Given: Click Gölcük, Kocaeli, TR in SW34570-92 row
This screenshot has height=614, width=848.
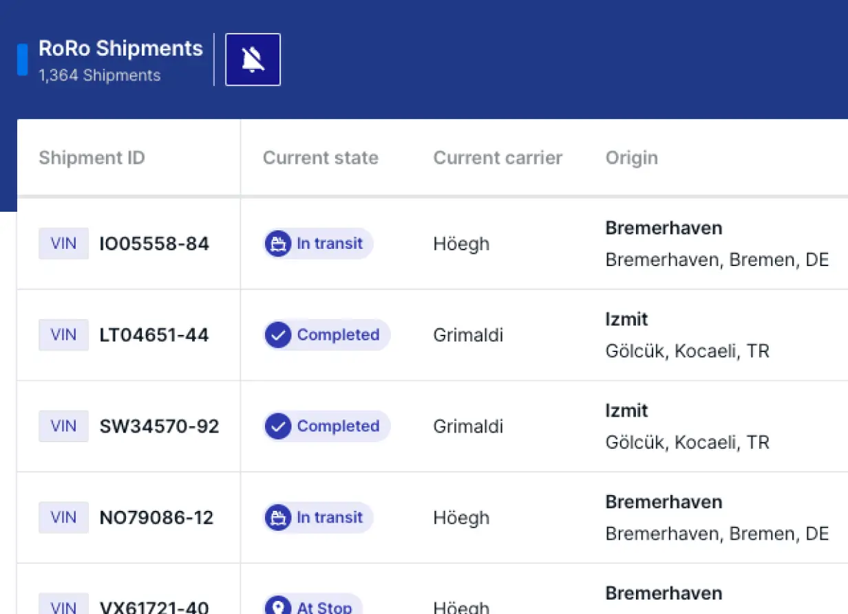Looking at the screenshot, I should click(x=688, y=442).
